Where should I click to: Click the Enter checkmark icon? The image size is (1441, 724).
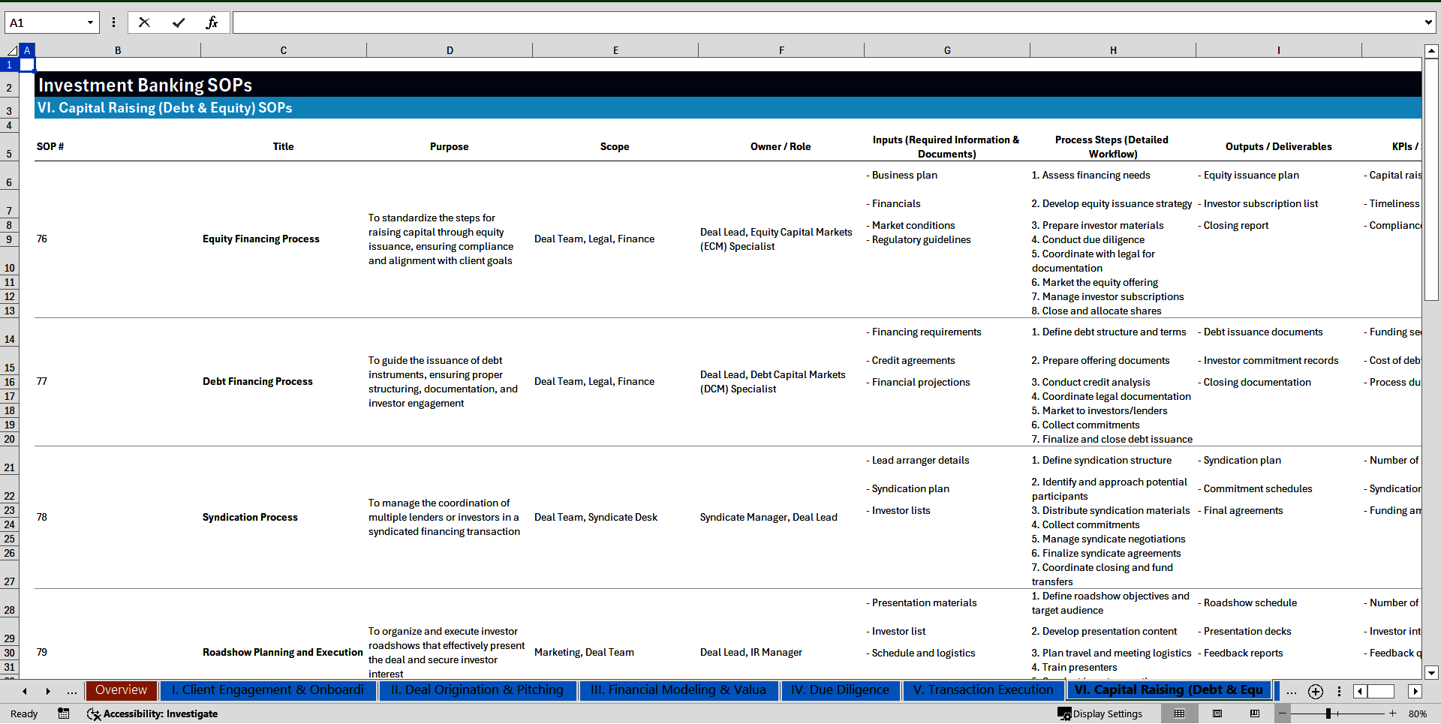click(x=178, y=23)
